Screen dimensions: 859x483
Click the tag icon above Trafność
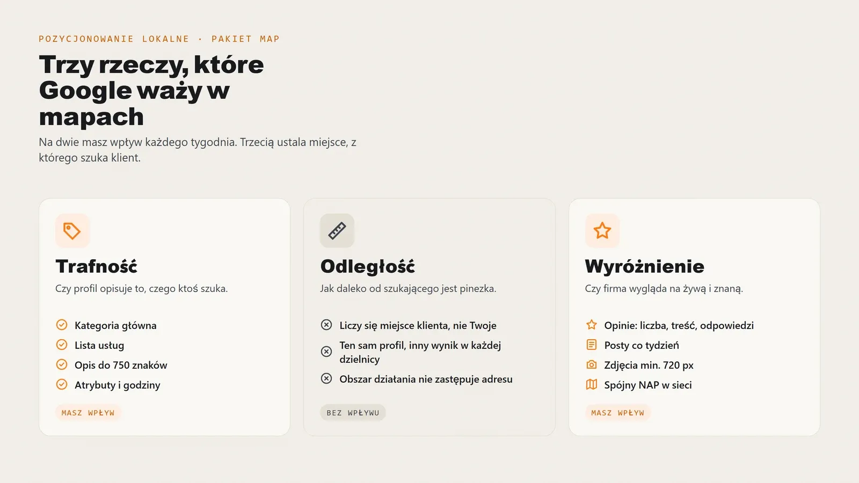72,231
